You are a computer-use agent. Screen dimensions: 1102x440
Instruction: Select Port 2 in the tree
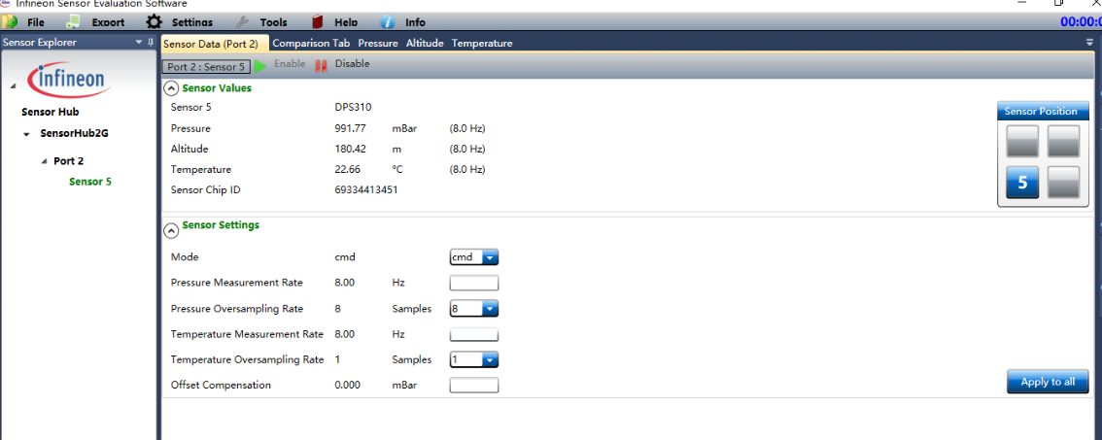68,161
